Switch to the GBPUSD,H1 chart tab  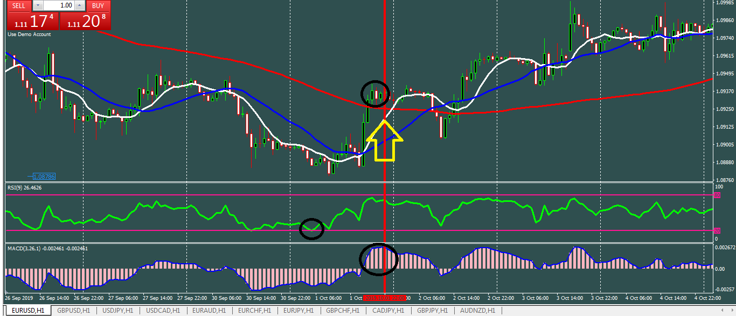tap(74, 311)
